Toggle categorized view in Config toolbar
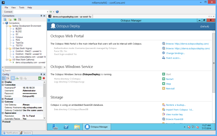Image resolution: width=217 pixels, height=136 pixels. [4, 78]
